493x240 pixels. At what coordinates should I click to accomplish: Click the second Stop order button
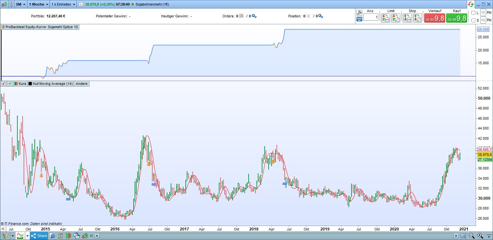[x=417, y=18]
